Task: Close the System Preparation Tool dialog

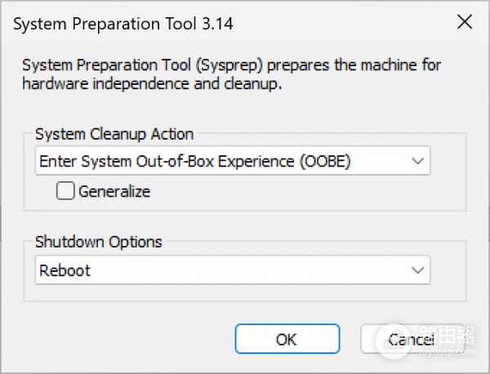Action: [x=465, y=23]
